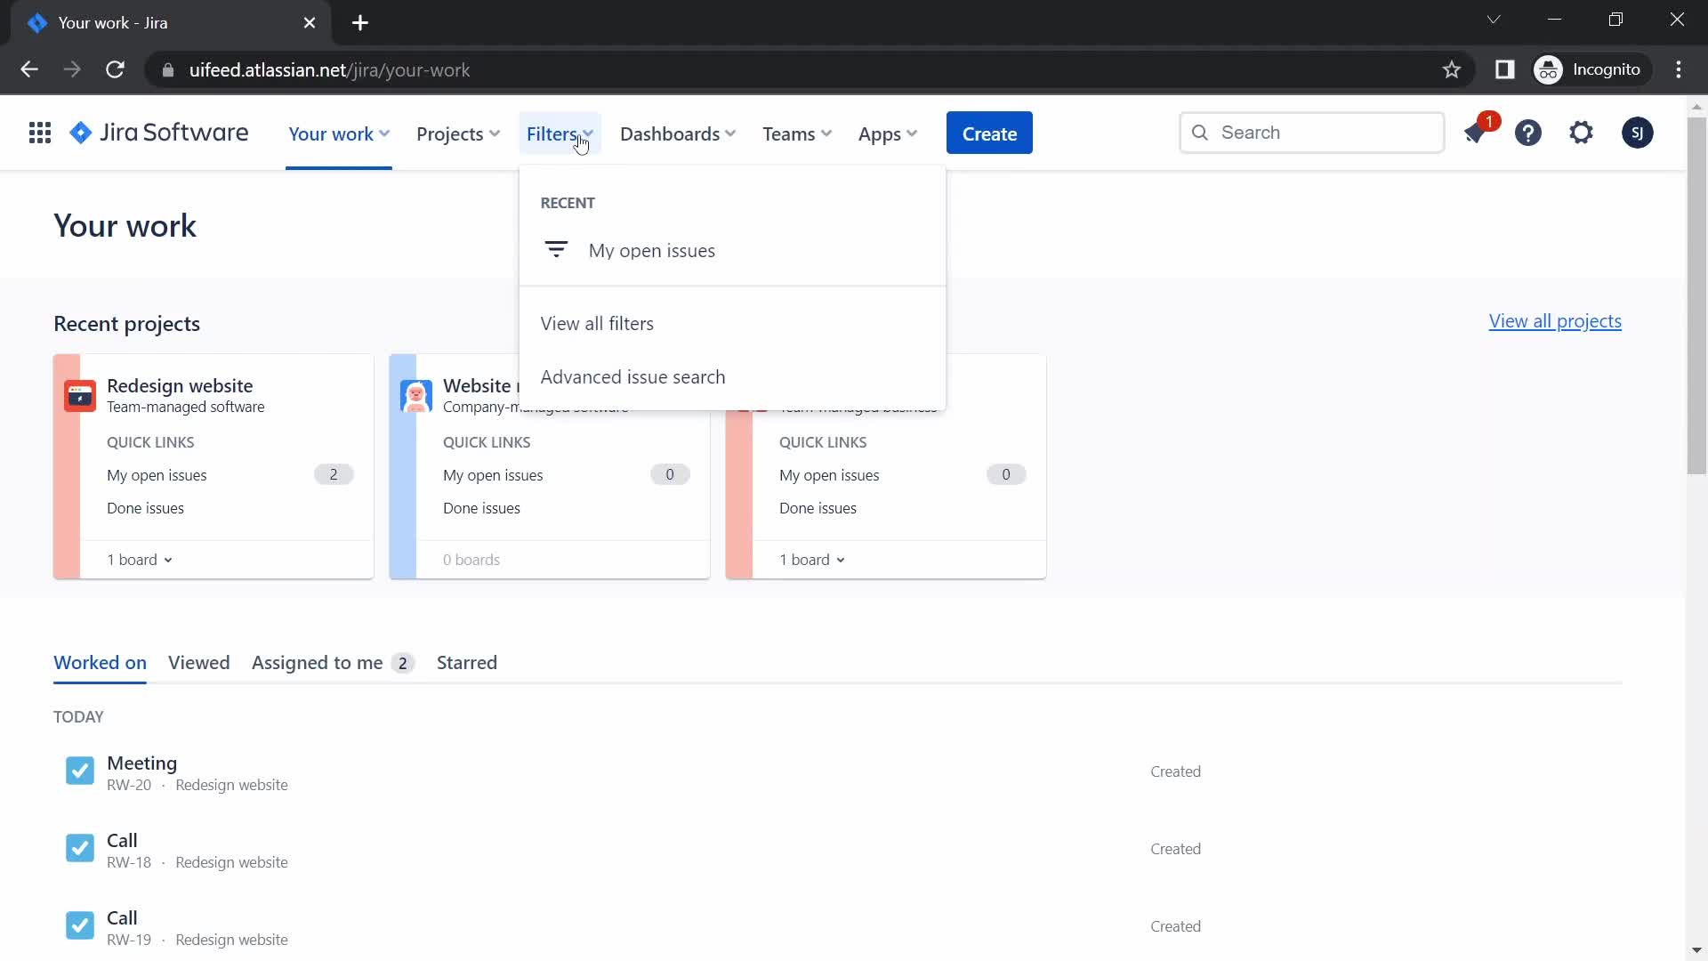Viewport: 1708px width, 961px height.
Task: Select Advanced issue search option
Action: (632, 376)
